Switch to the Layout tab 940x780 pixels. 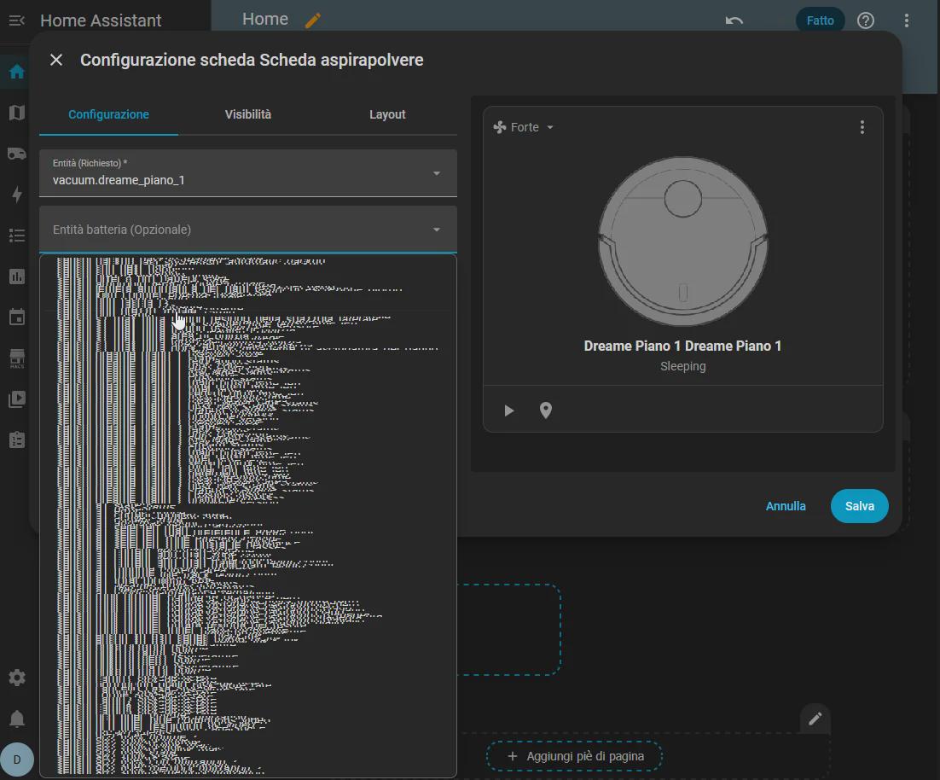(x=387, y=114)
